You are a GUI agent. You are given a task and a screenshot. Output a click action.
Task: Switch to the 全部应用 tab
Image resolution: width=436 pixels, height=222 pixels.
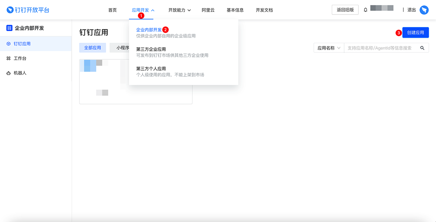pos(92,48)
